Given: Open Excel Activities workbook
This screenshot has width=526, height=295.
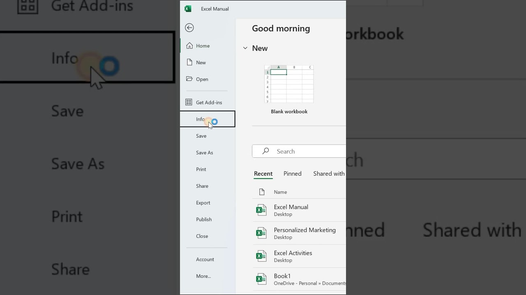Looking at the screenshot, I should point(299,256).
